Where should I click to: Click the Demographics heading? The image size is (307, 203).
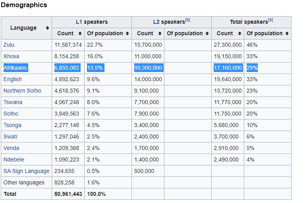tap(24, 5)
